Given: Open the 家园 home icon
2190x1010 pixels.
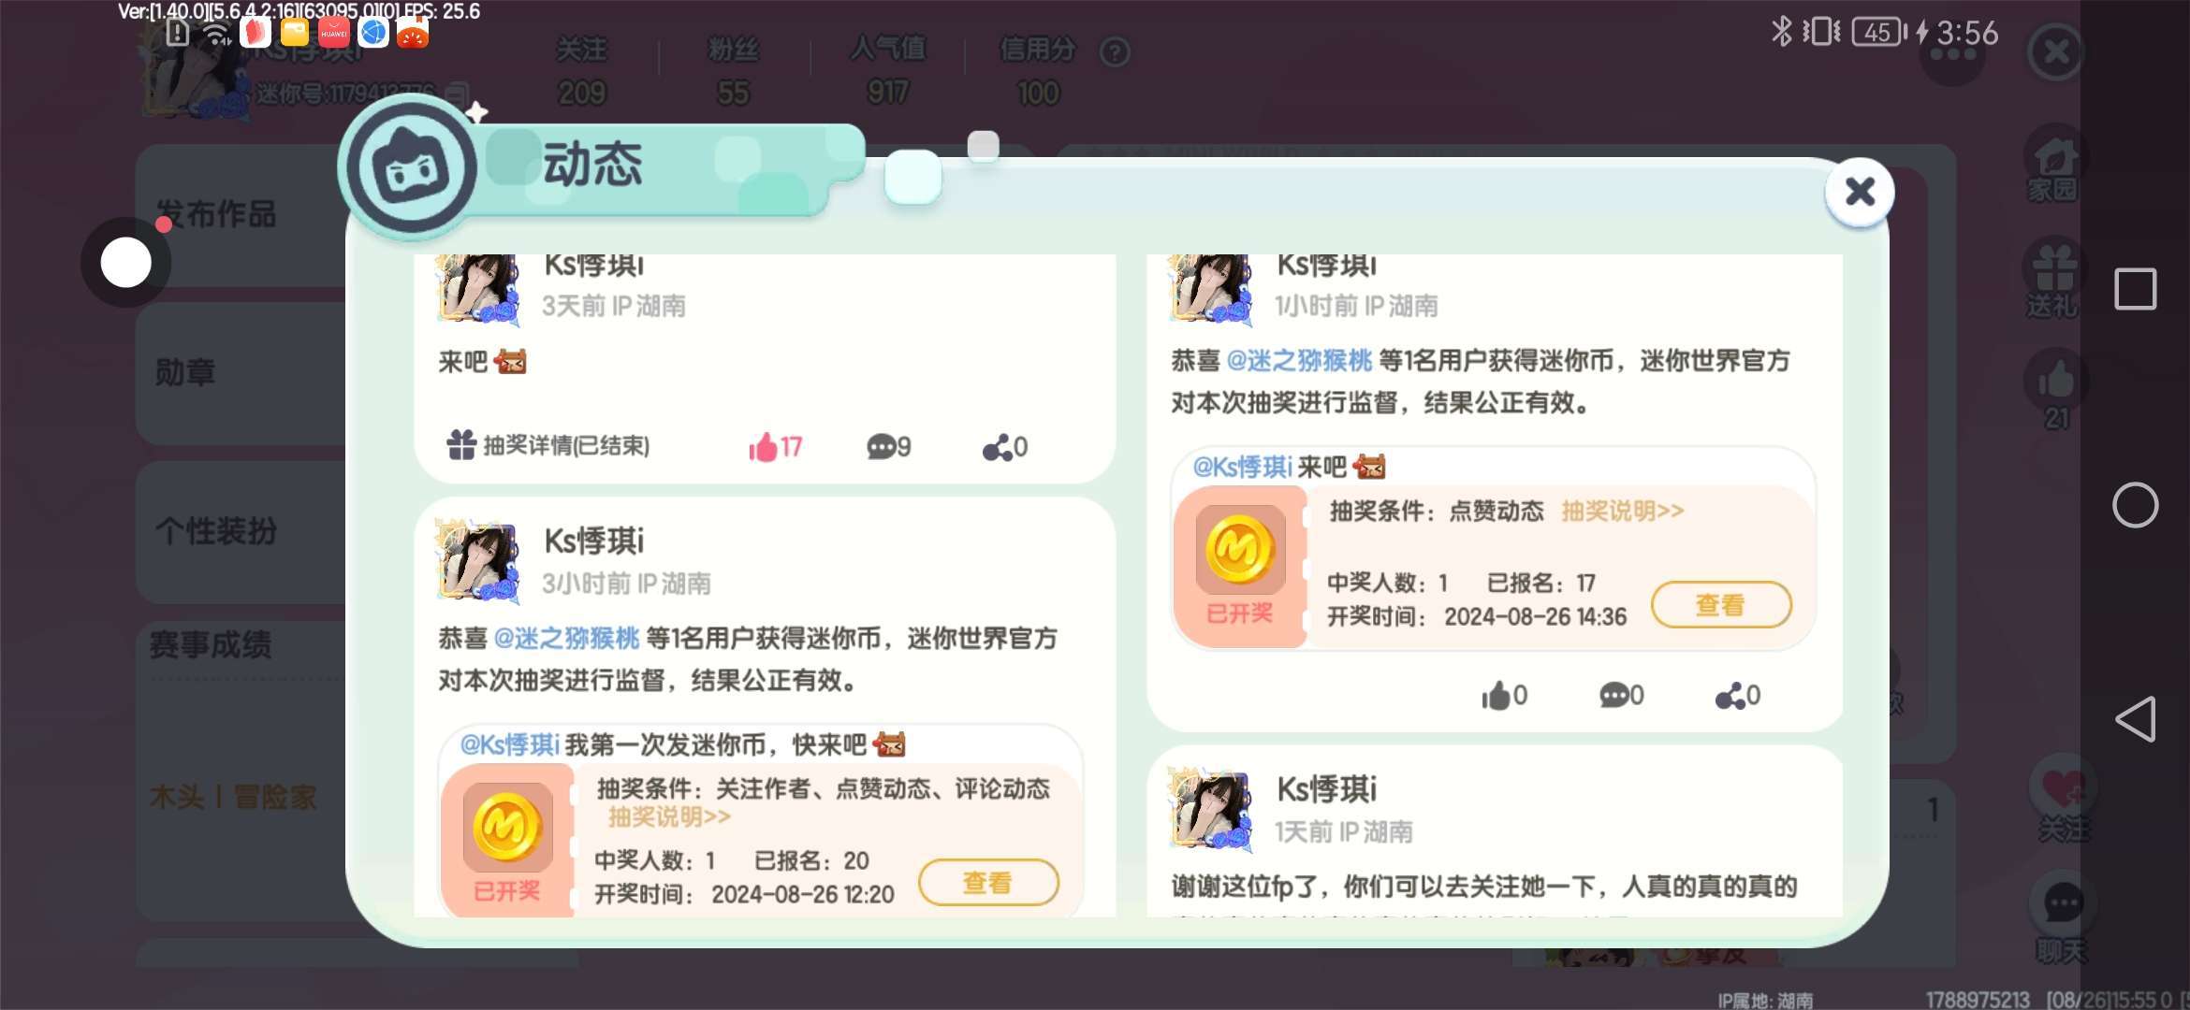Looking at the screenshot, I should (x=2053, y=168).
